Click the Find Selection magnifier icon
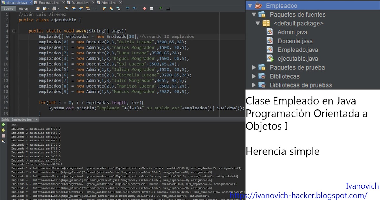This screenshot has height=200, width=380. pyautogui.click(x=66, y=8)
